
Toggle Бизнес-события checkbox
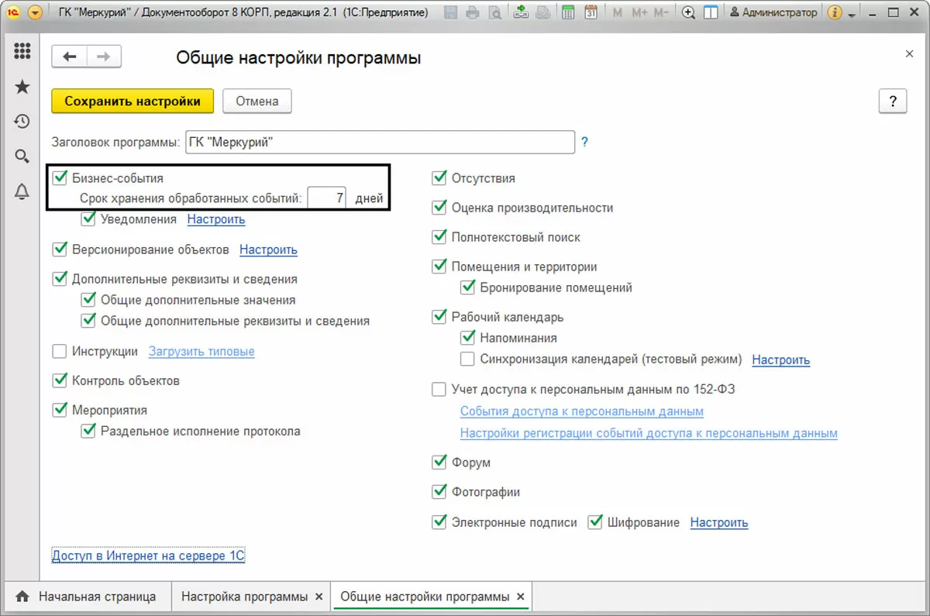[x=60, y=178]
